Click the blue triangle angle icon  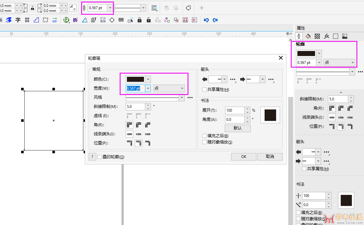pos(85,20)
